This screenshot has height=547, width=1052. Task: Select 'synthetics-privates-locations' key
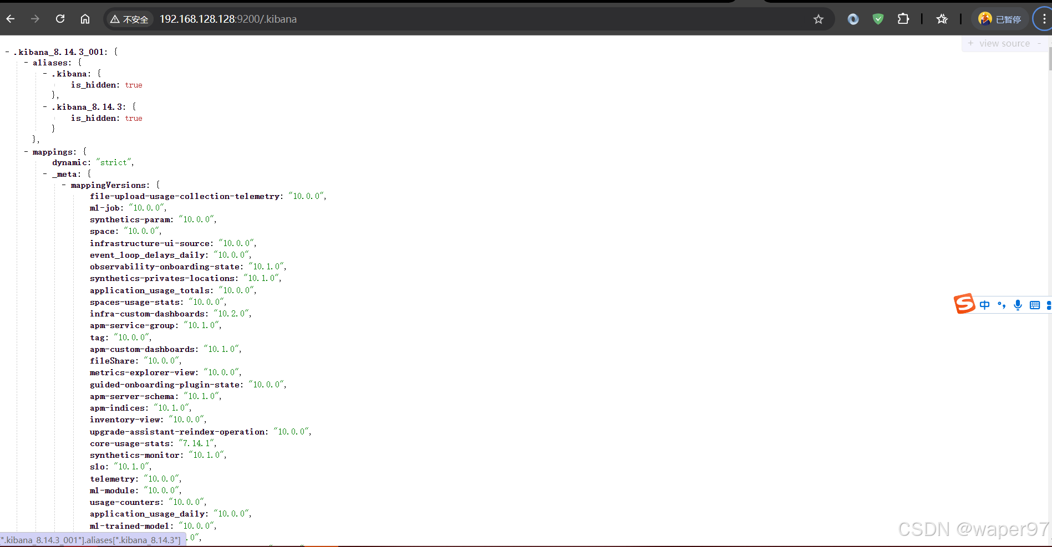(x=162, y=278)
